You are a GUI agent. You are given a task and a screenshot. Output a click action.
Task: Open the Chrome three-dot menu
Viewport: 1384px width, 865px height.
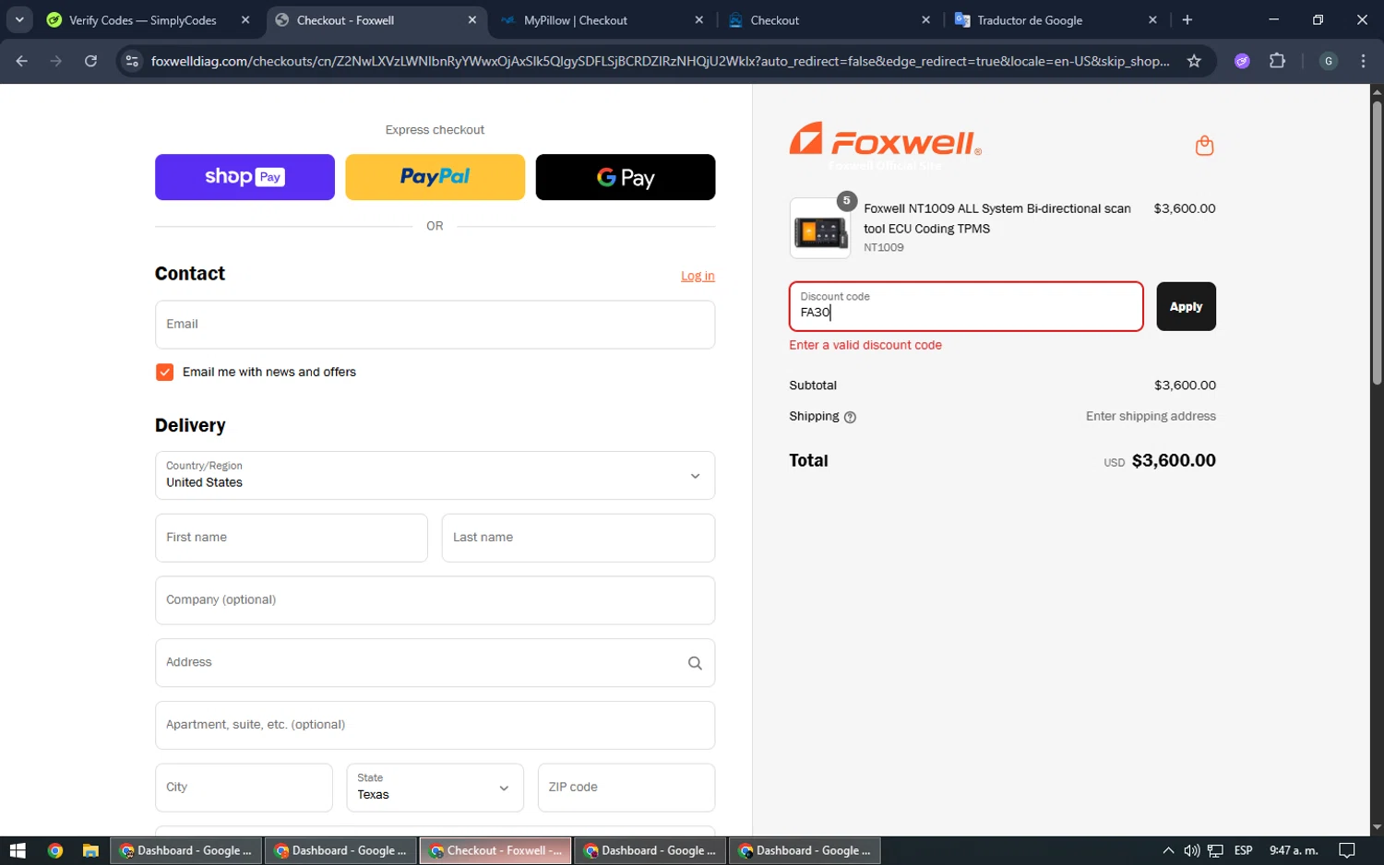pos(1364,61)
